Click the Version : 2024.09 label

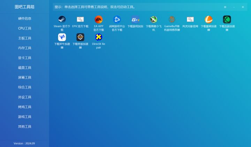click(x=24, y=143)
